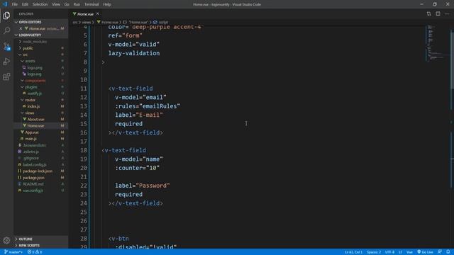This screenshot has width=454, height=255.
Task: Open .browserslistrc in the explorer
Action: 40,145
